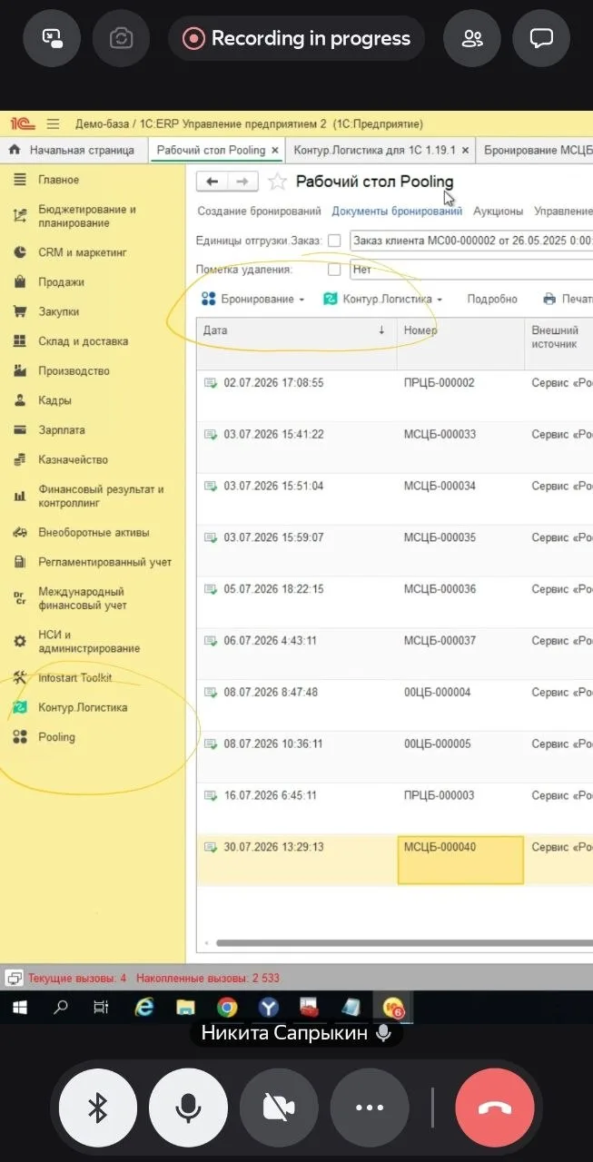593x1162 pixels.
Task: Add Рабочий стол Pooling to favorites star
Action: [x=278, y=182]
